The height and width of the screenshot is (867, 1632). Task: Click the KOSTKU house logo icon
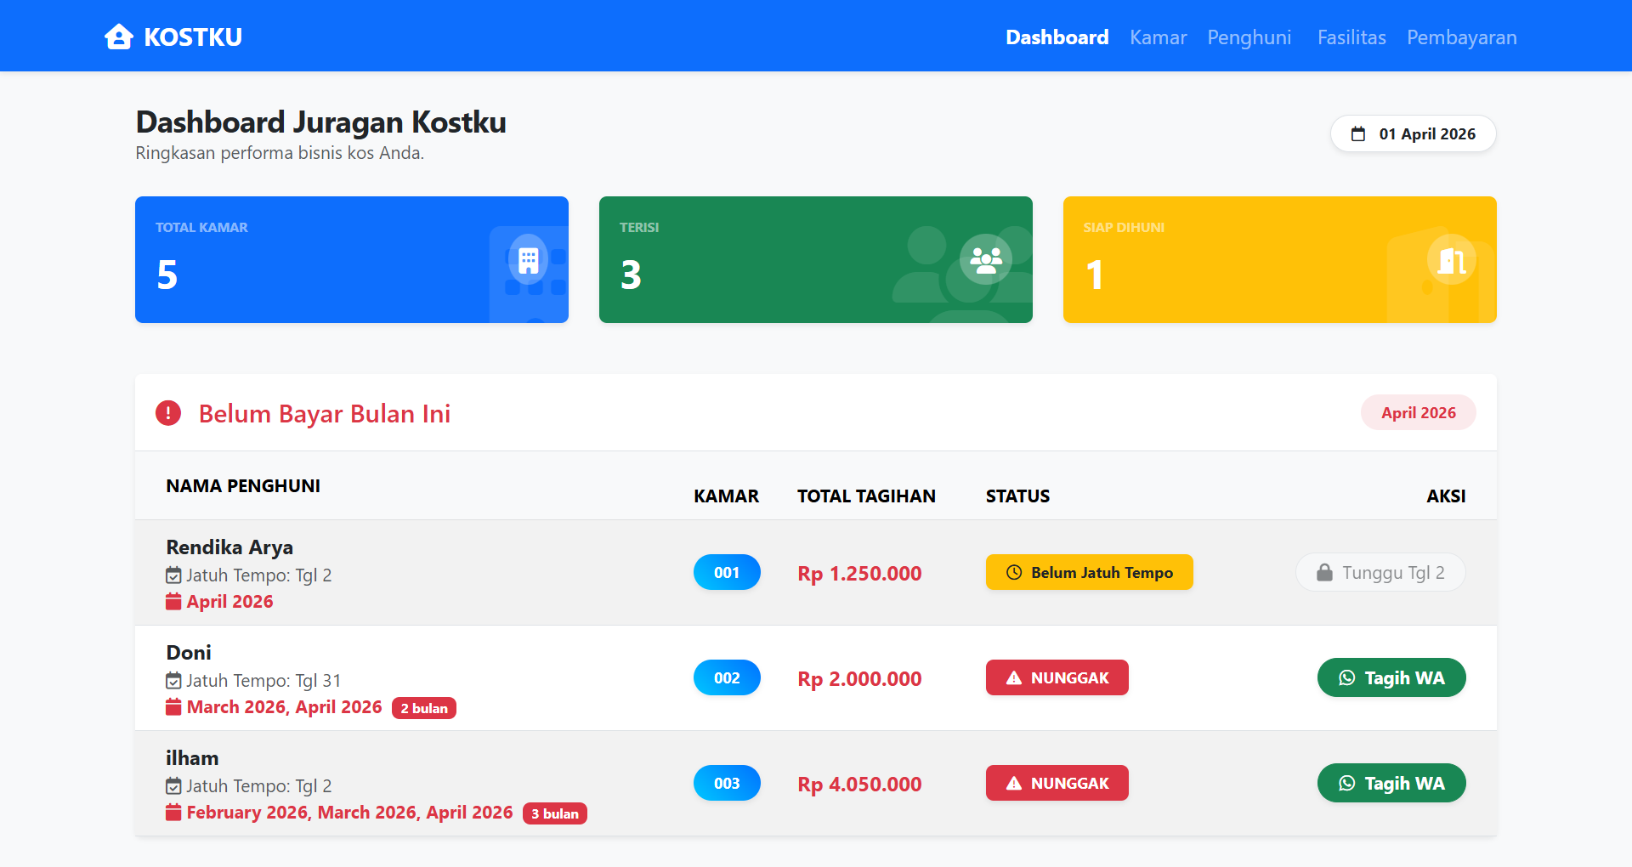click(119, 37)
